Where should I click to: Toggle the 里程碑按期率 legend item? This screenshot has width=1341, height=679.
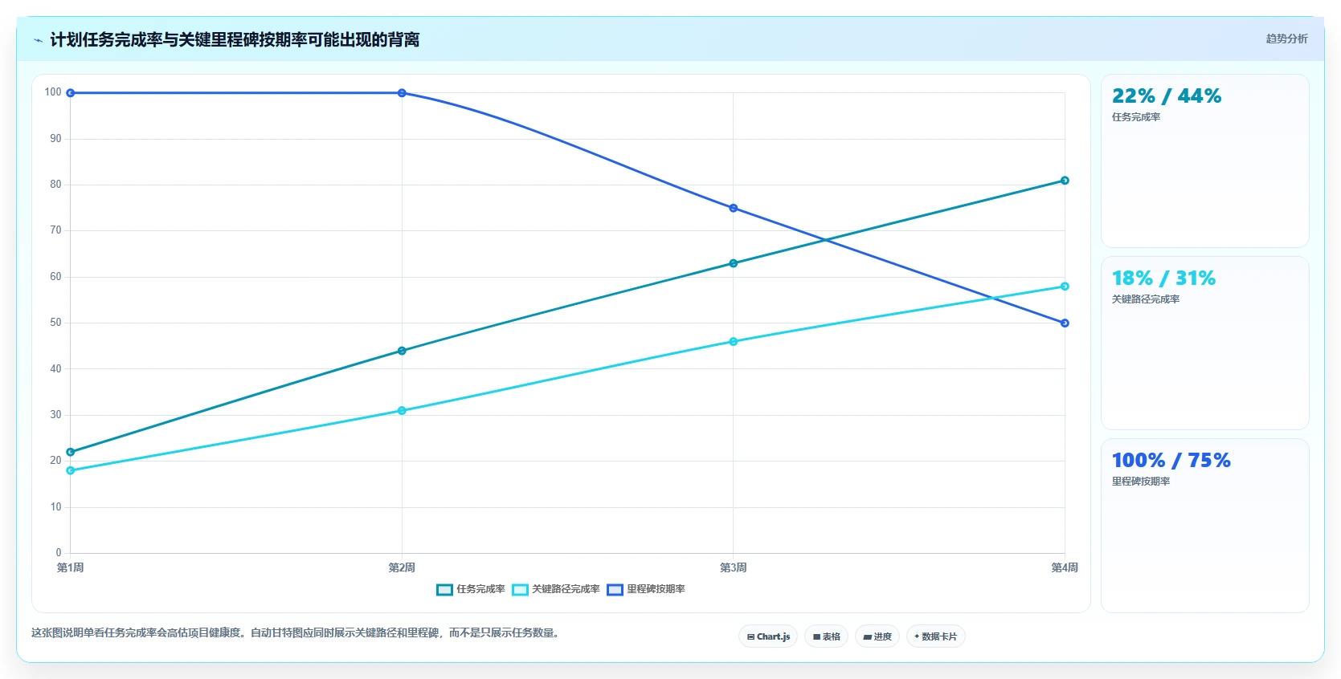(646, 589)
